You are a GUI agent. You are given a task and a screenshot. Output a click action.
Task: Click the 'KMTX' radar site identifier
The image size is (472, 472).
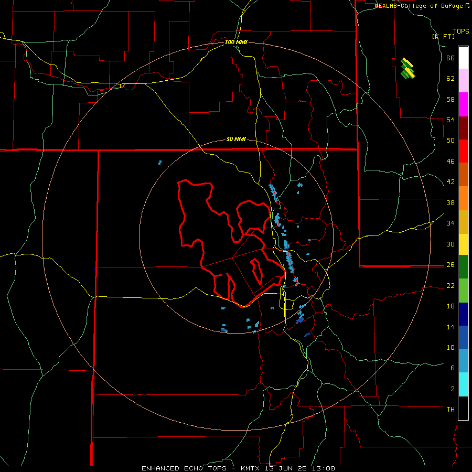tap(250, 468)
